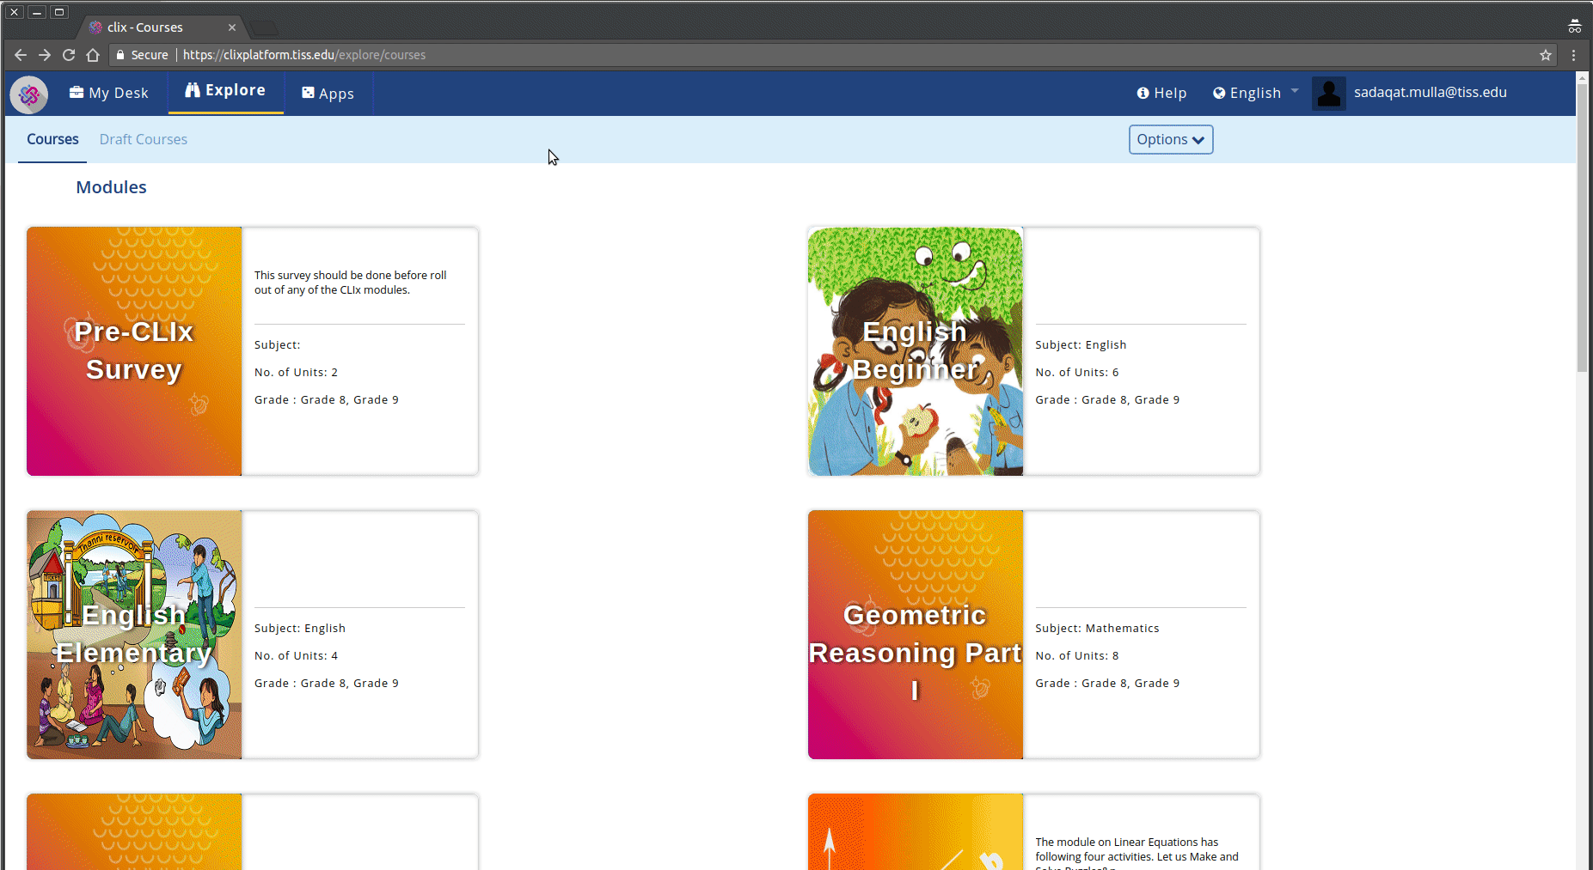The width and height of the screenshot is (1593, 870).
Task: Click the CLIx platform logo icon
Action: click(x=29, y=94)
